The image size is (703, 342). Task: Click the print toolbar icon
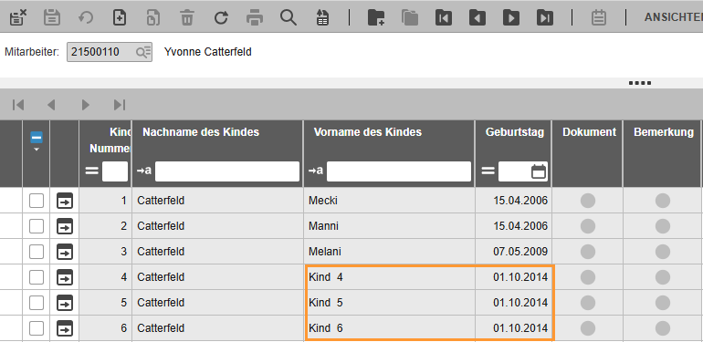point(255,17)
